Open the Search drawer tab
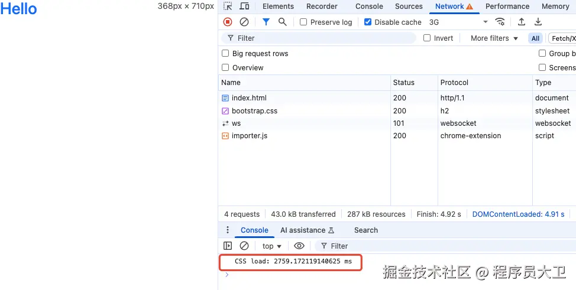This screenshot has height=290, width=576. pos(366,230)
